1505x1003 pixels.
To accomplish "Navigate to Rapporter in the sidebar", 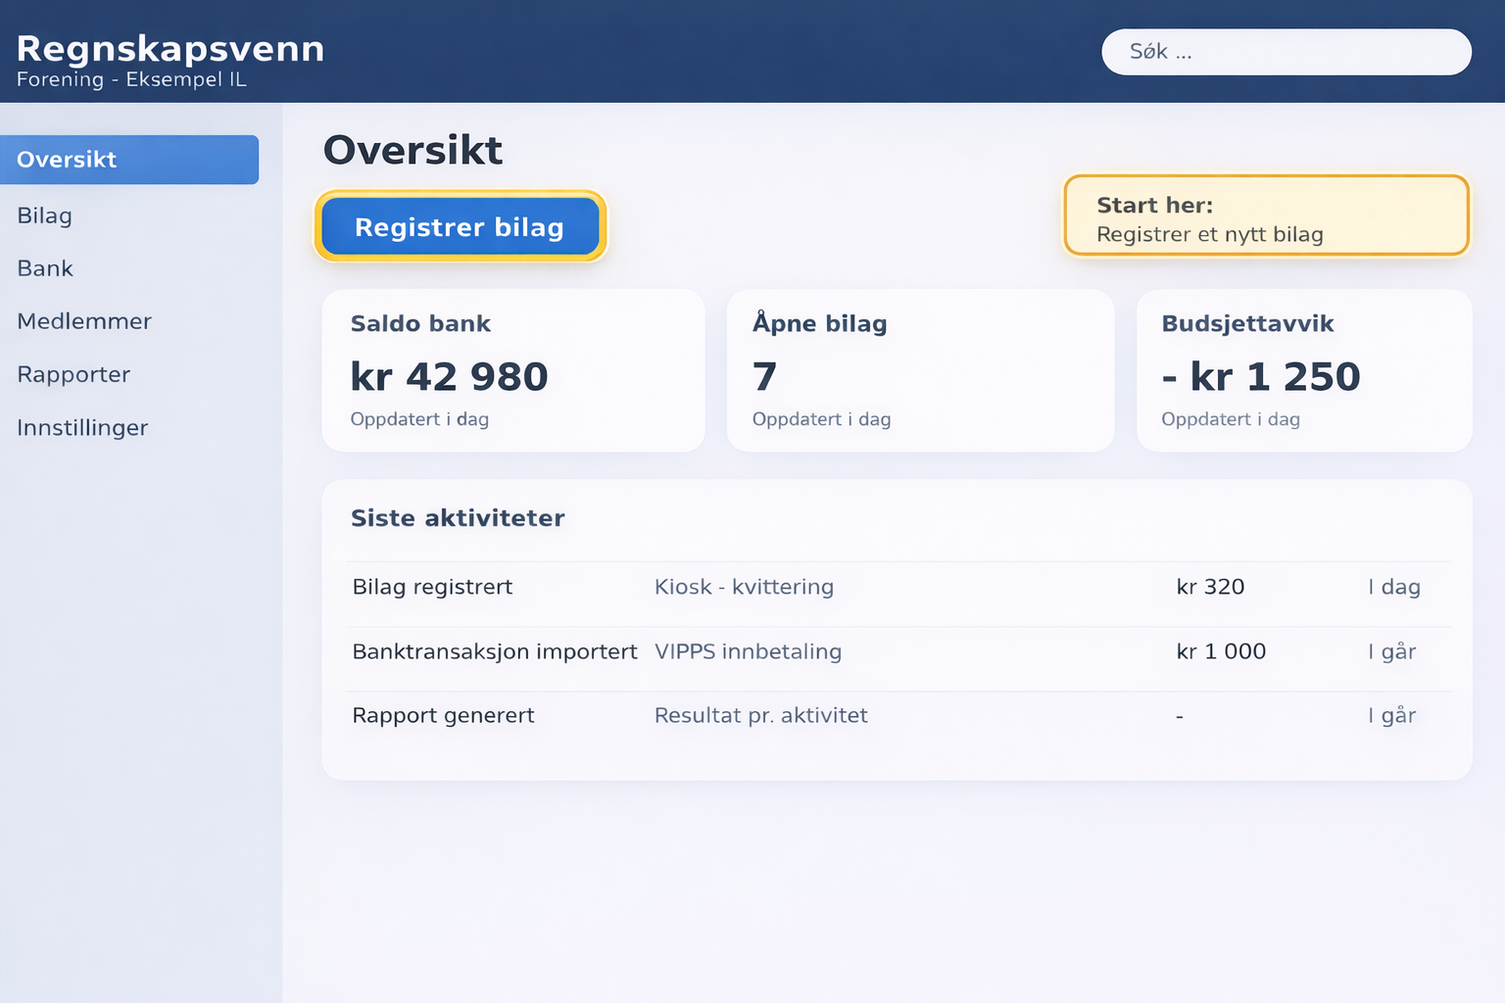I will point(73,374).
